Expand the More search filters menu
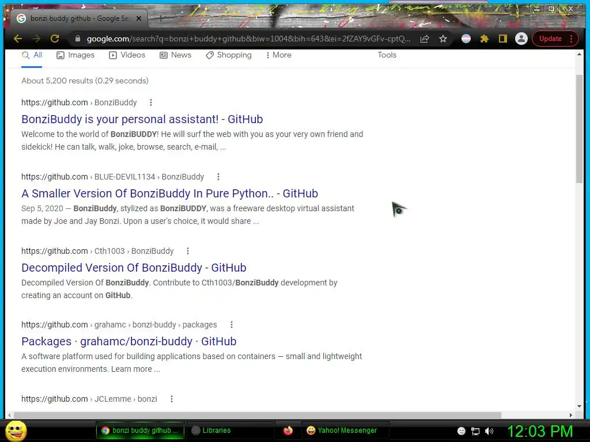Viewport: 590px width, 442px height. pos(278,55)
